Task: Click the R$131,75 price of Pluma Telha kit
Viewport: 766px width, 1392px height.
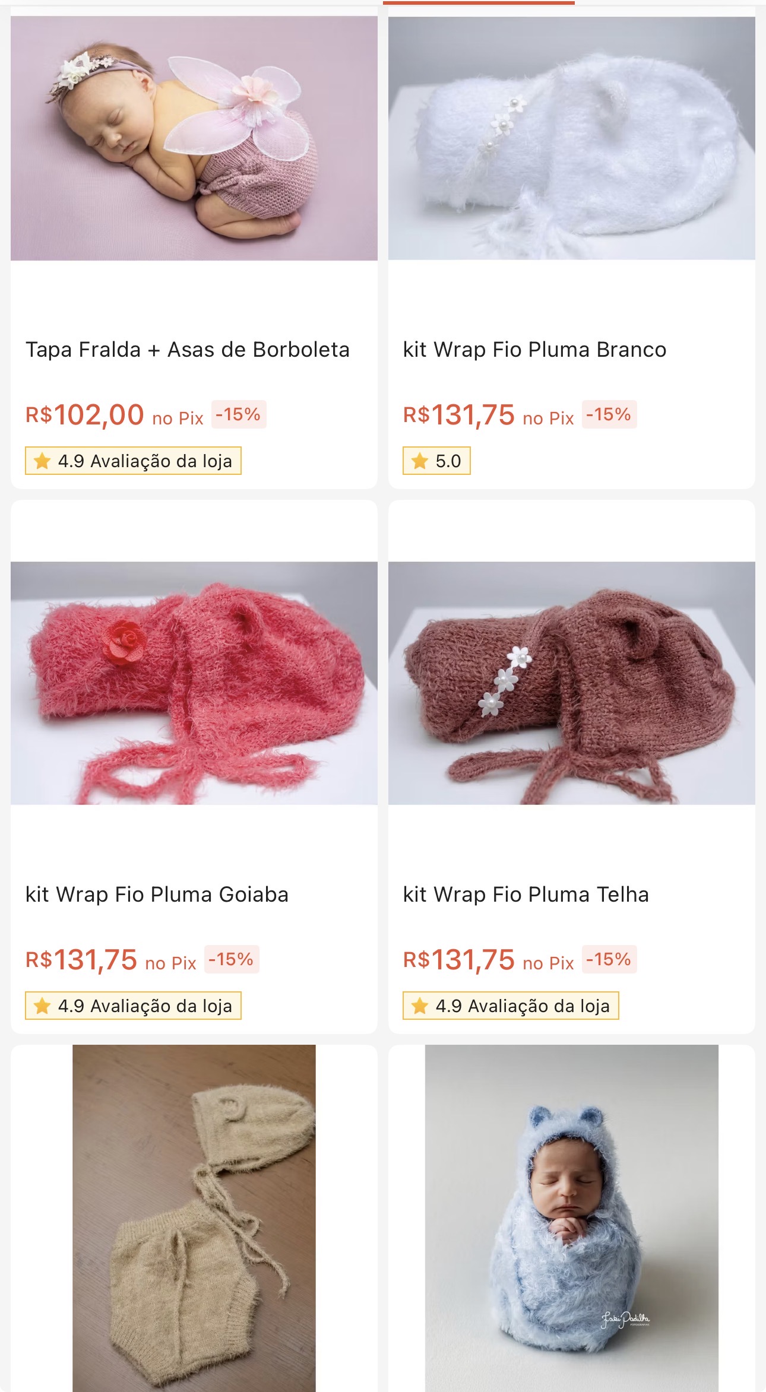Action: pos(458,960)
